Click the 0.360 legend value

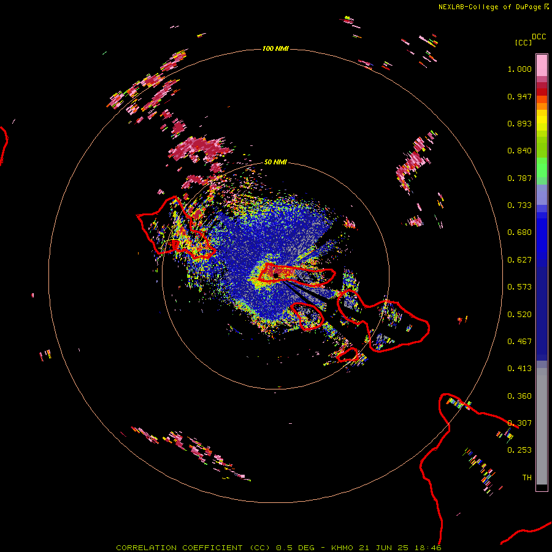[519, 396]
